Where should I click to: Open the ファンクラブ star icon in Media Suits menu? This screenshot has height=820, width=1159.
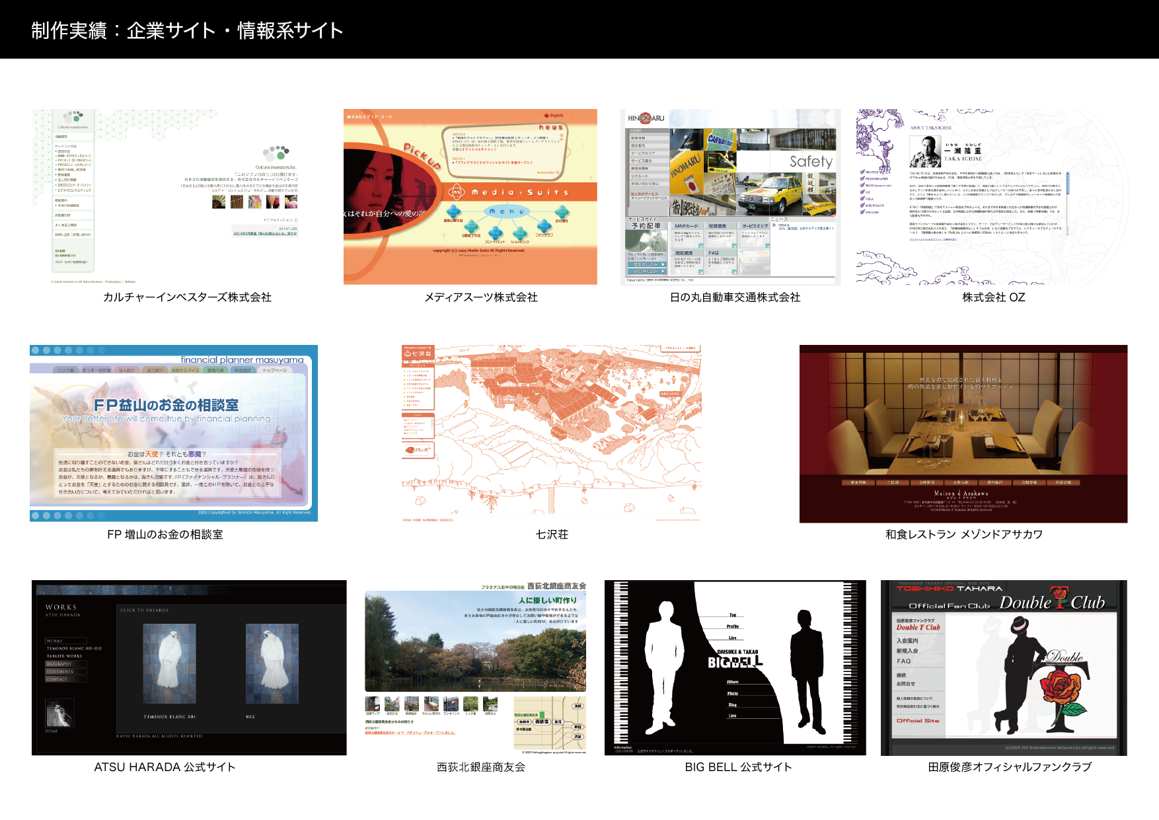pos(545,226)
